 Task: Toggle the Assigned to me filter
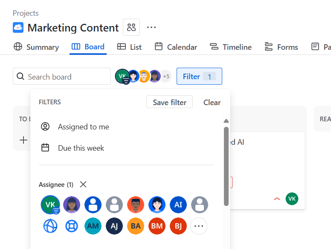(x=83, y=127)
